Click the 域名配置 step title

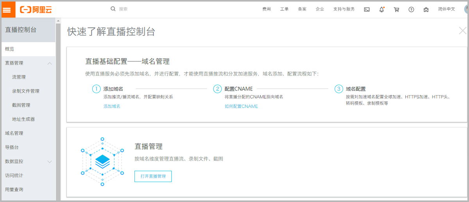pos(356,89)
